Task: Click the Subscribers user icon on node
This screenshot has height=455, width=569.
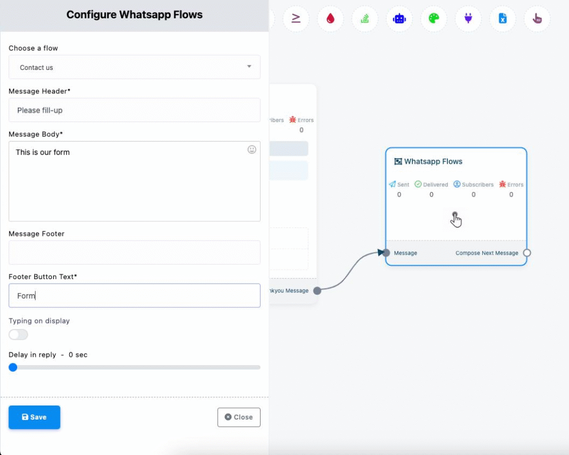Action: coord(457,184)
